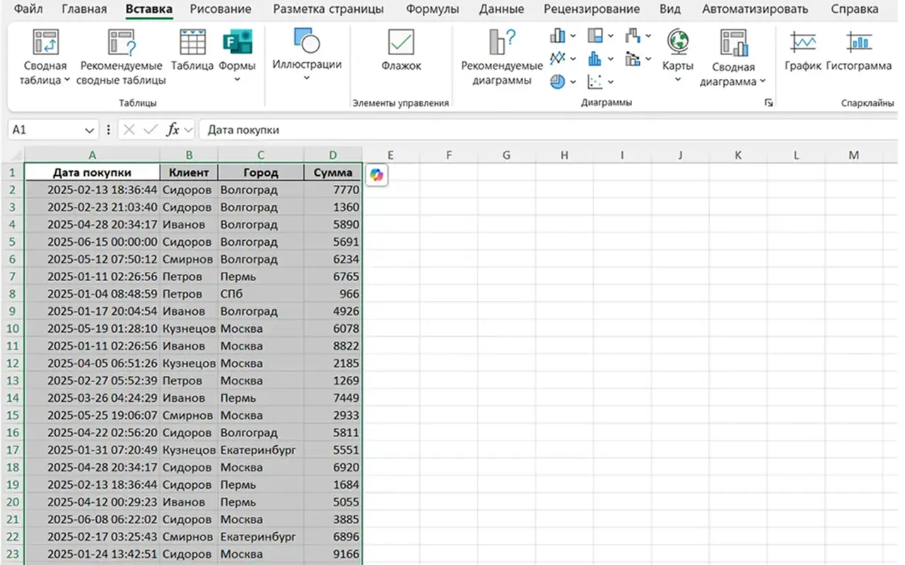Open the Формулы ribbon tab
Viewport: 905px width, 565px height.
(x=432, y=9)
